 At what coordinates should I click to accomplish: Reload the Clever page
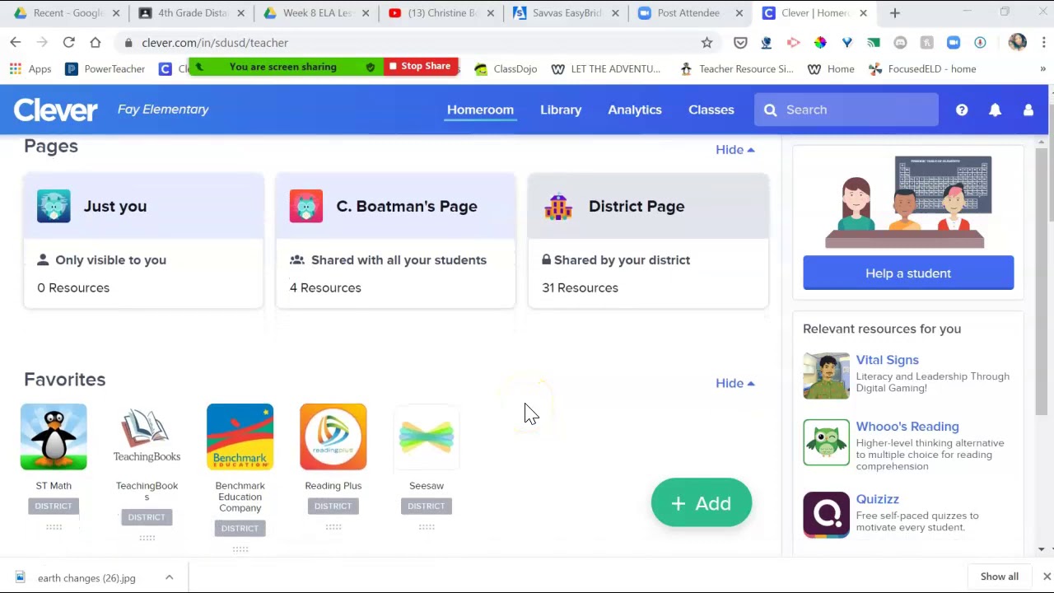point(68,42)
